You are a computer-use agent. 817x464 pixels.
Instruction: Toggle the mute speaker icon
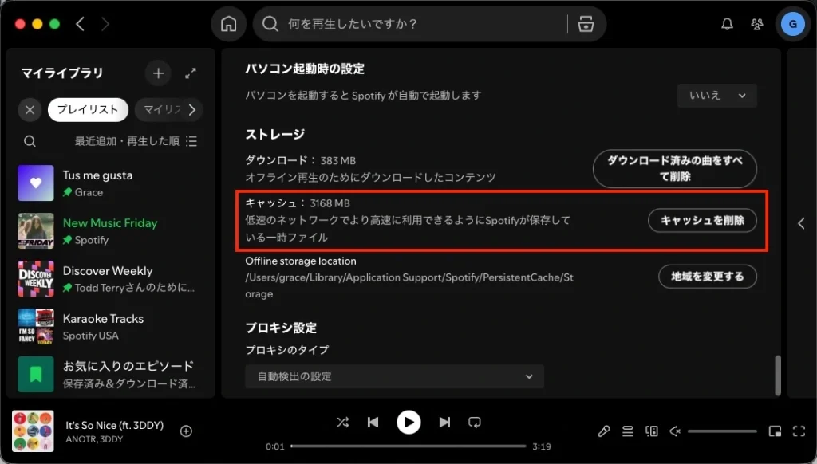coord(675,431)
